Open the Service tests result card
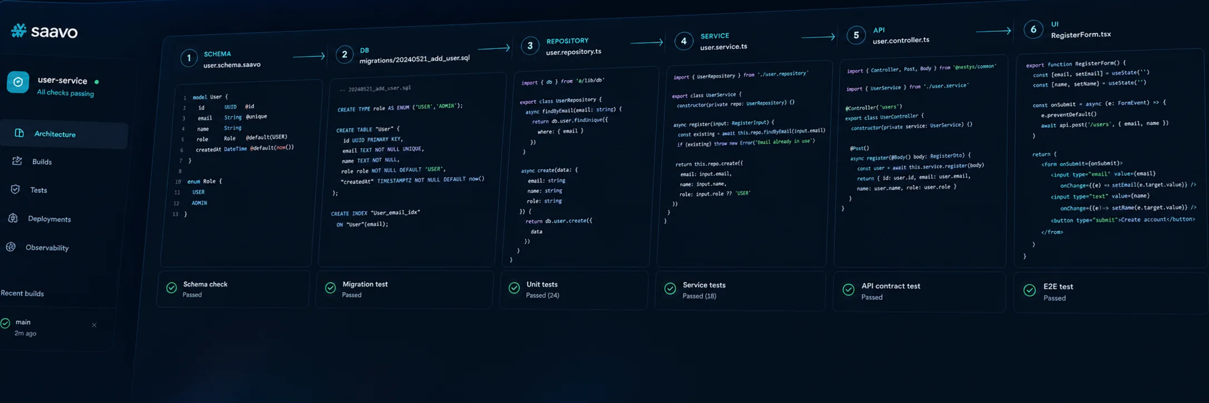Viewport: 1209px width, 403px height. coord(740,290)
